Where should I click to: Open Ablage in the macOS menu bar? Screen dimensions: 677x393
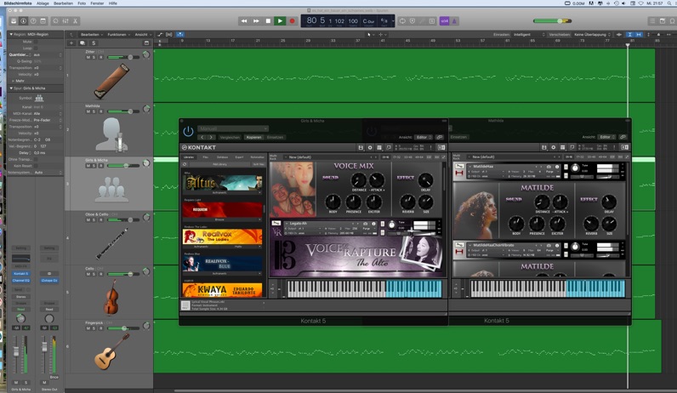(x=43, y=3)
